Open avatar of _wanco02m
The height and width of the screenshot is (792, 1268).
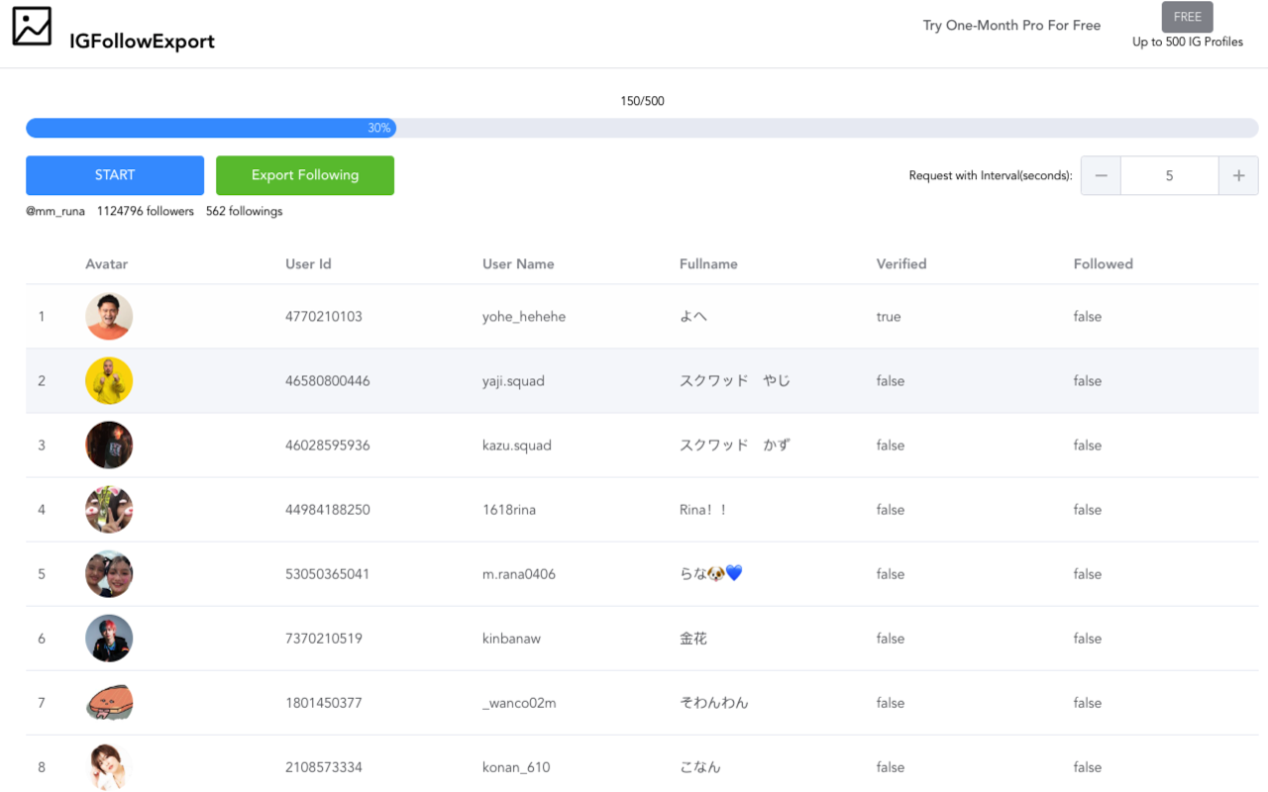pos(109,703)
